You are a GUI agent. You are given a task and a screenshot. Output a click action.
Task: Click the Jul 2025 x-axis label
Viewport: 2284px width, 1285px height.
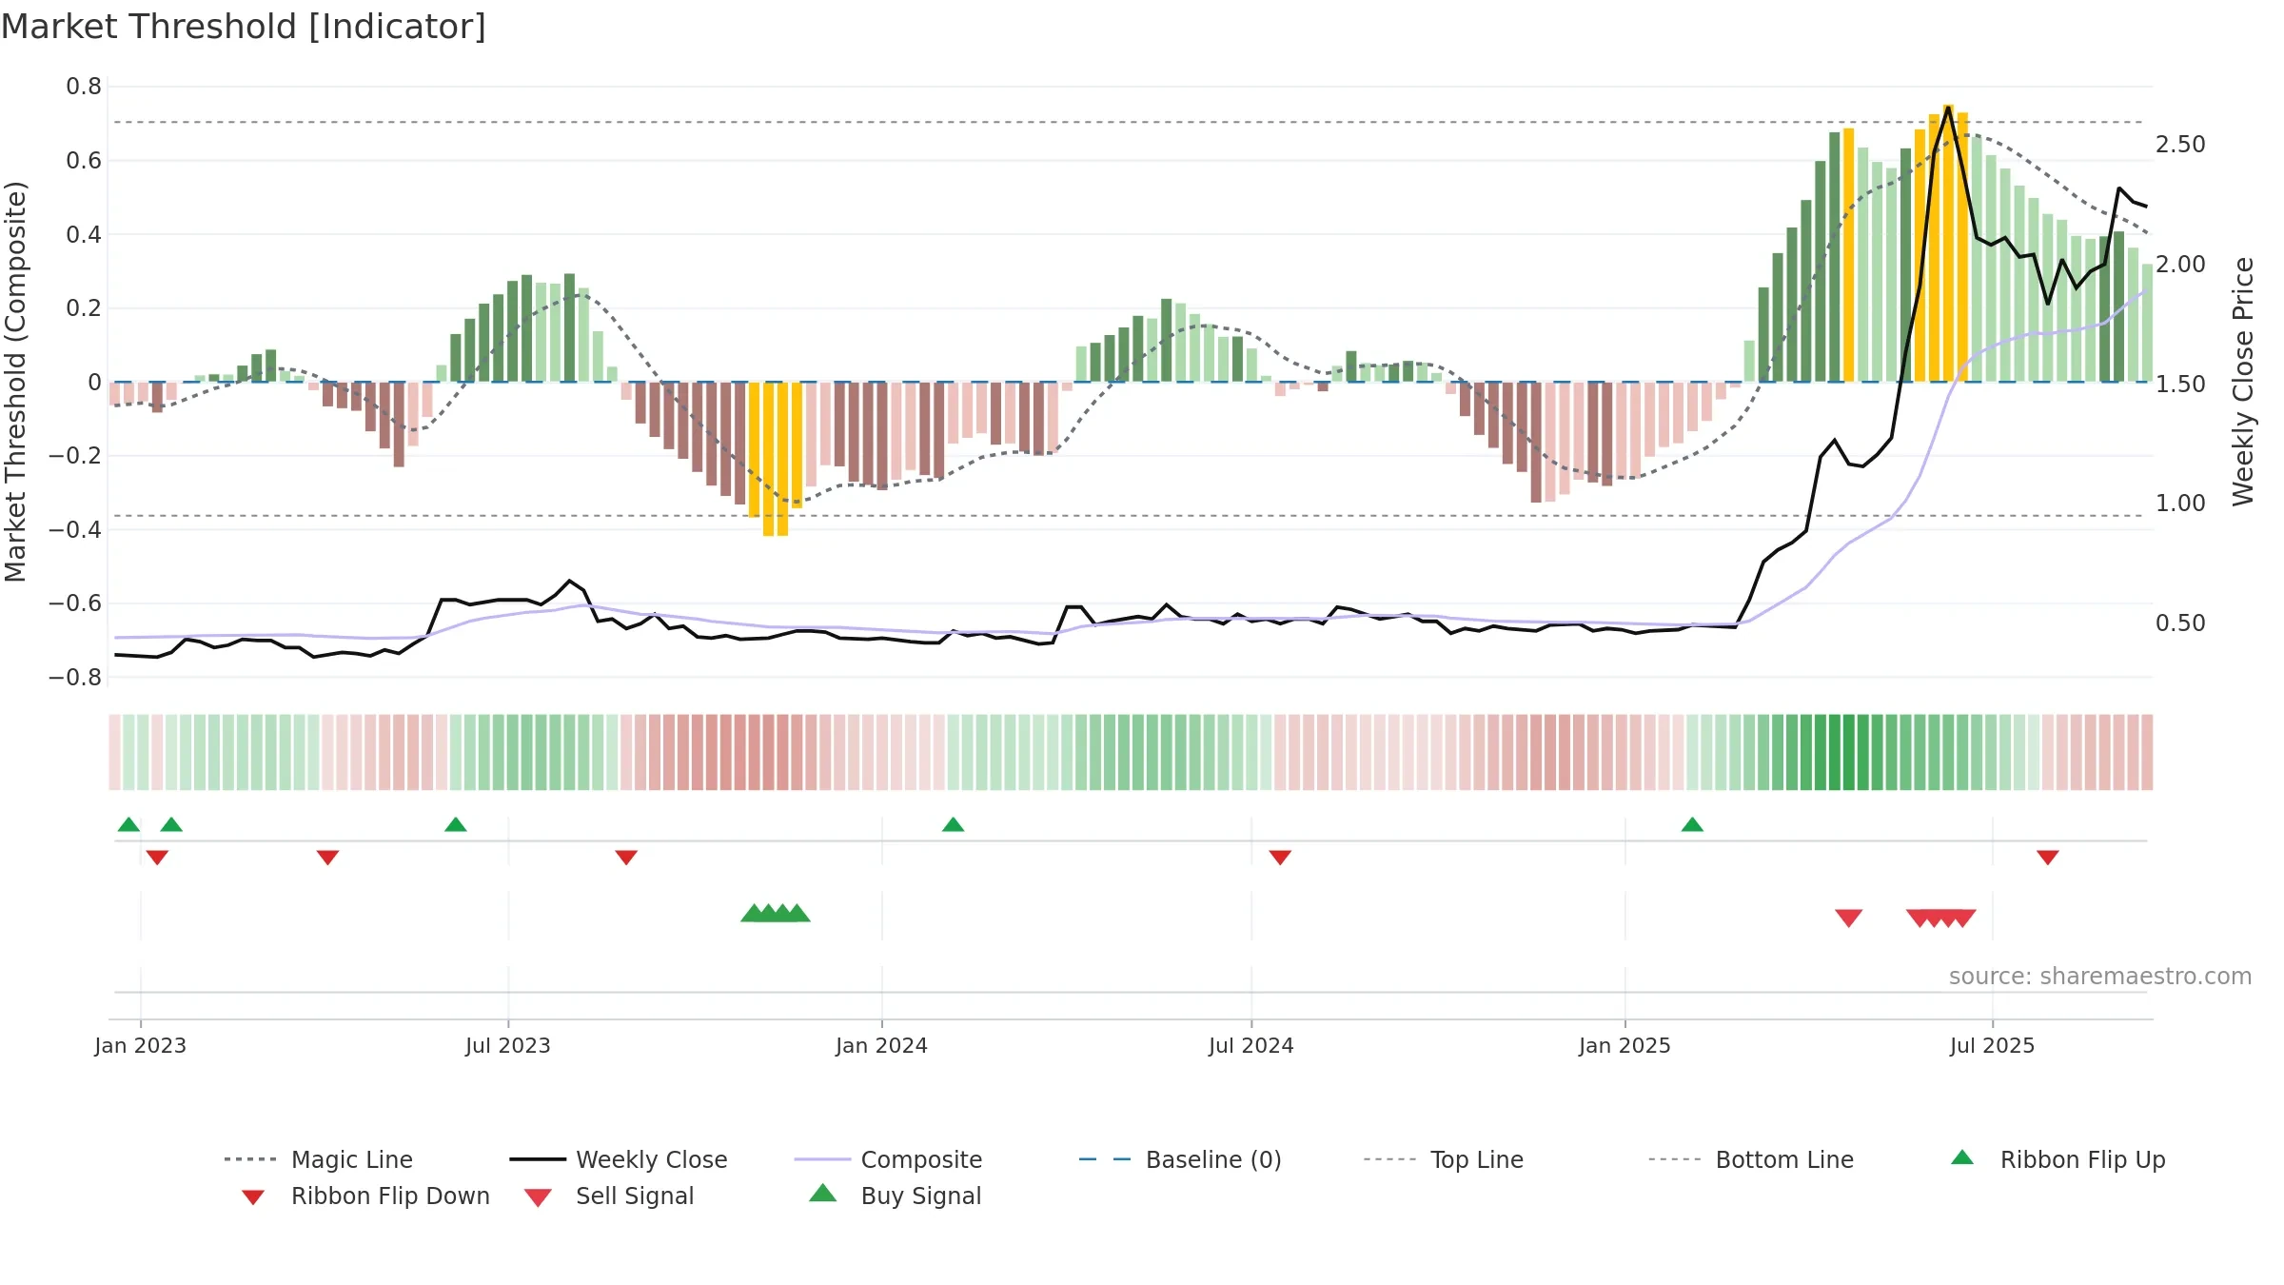(x=1993, y=1045)
